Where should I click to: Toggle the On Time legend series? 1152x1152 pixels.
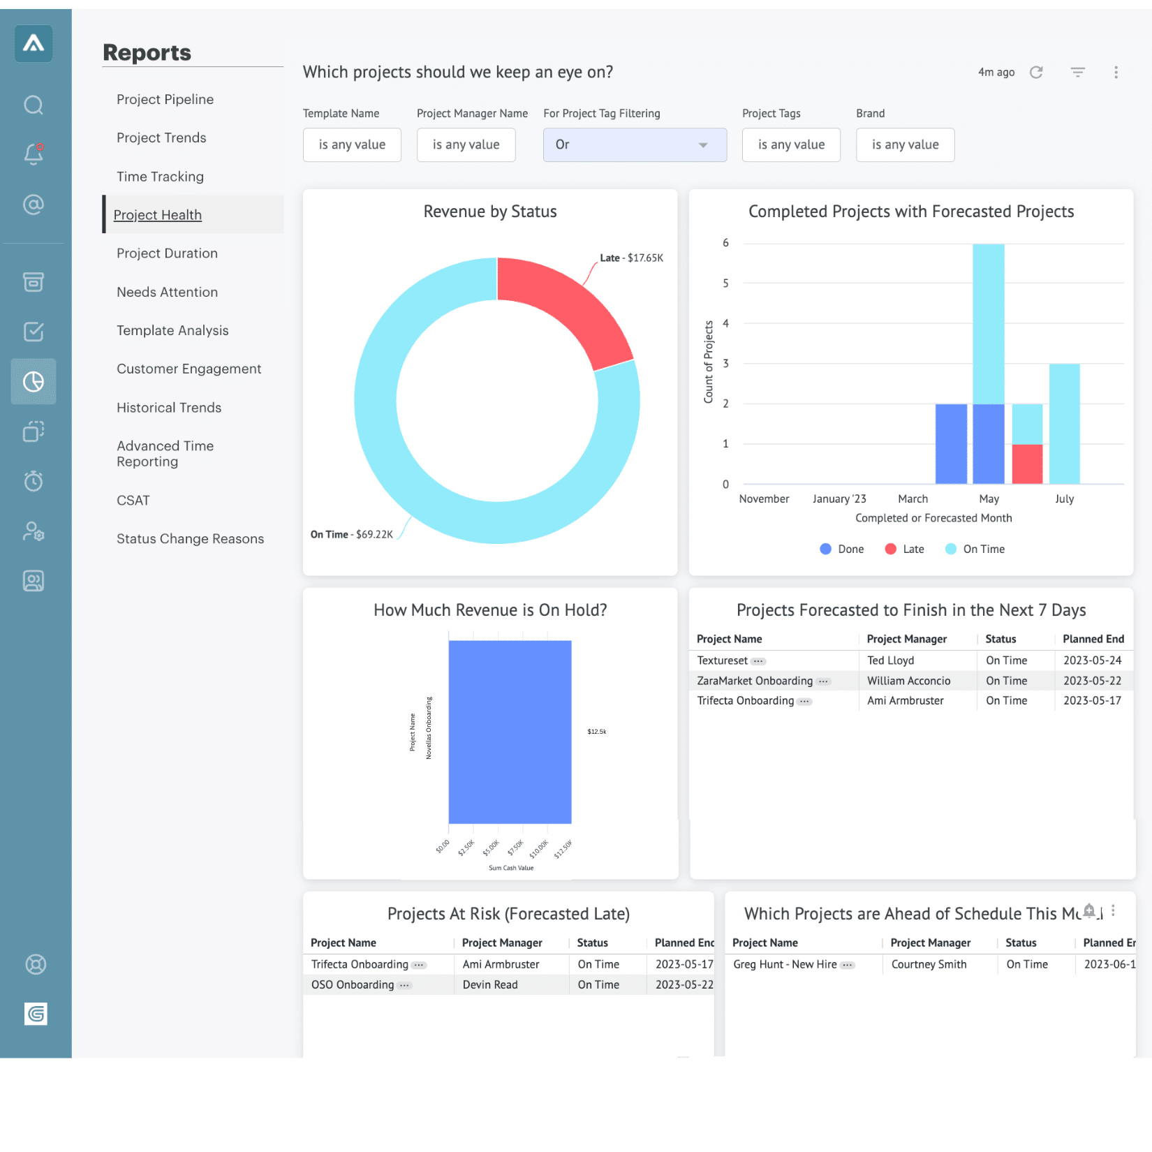tap(975, 549)
